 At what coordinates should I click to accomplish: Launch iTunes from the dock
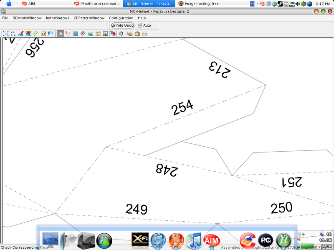point(194,240)
